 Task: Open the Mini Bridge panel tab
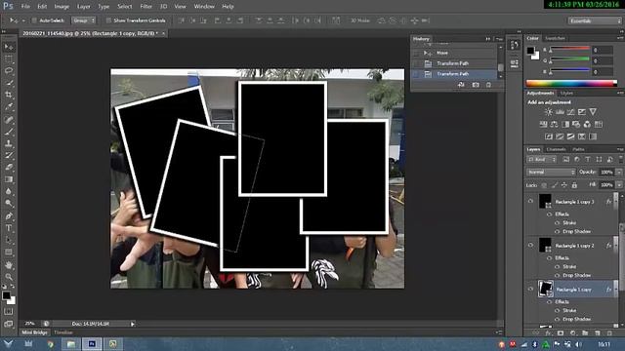35,332
